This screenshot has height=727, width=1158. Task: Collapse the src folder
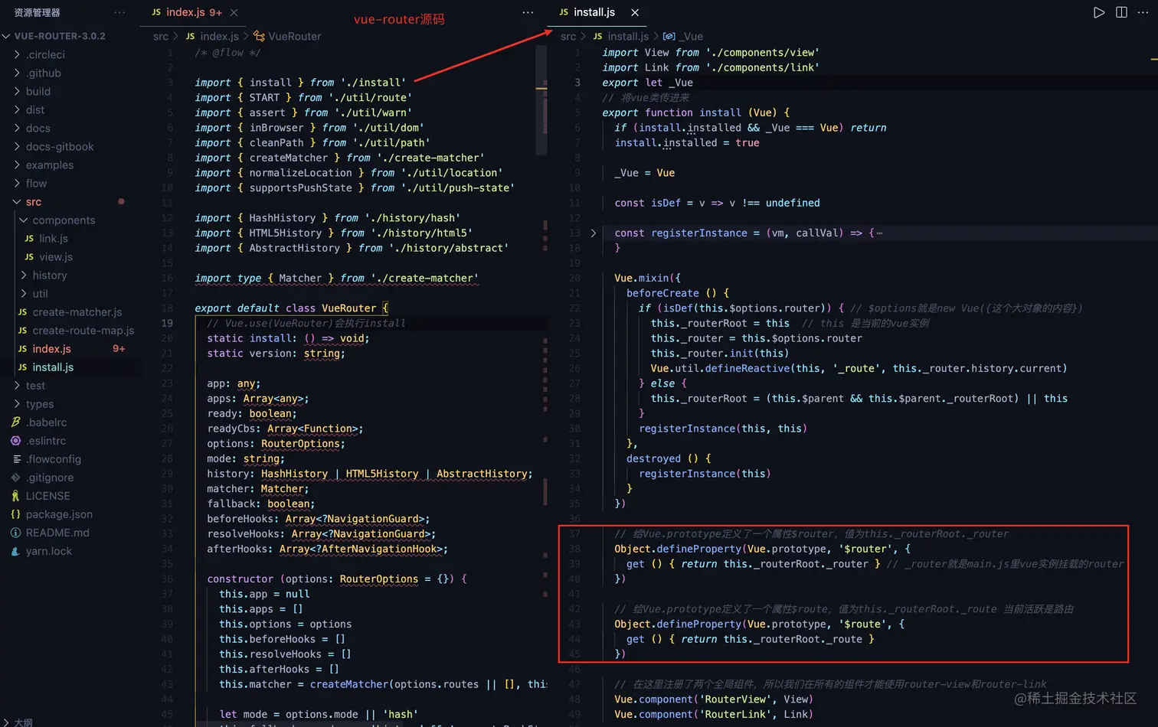point(17,202)
